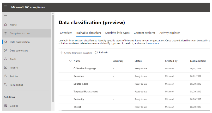Image resolution: width=212 pixels, height=113 pixels.
Task: Click Create trainable classifier button
Action: [x=76, y=53]
